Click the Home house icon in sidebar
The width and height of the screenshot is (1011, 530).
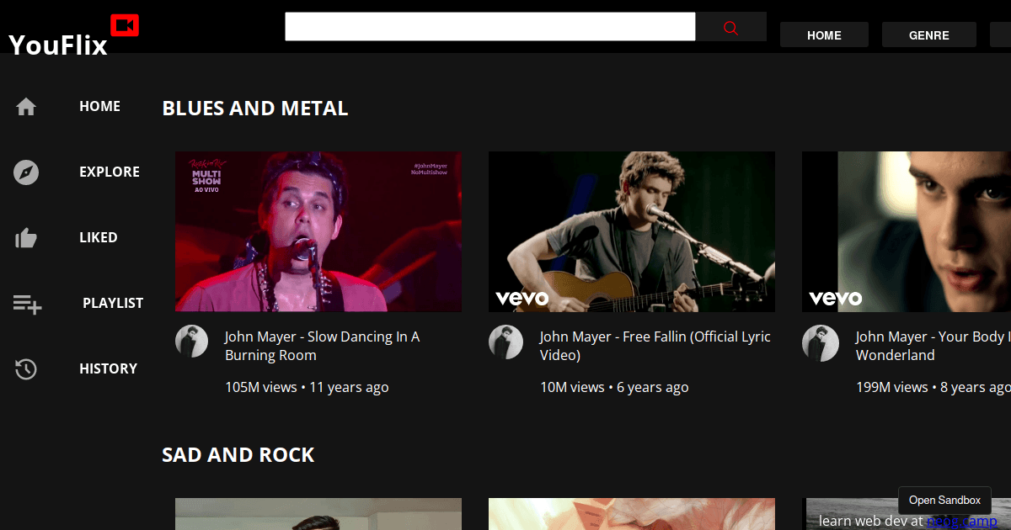(x=26, y=107)
